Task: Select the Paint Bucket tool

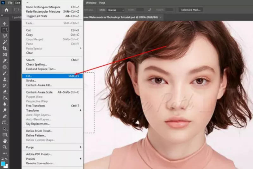Action: (x=4, y=98)
